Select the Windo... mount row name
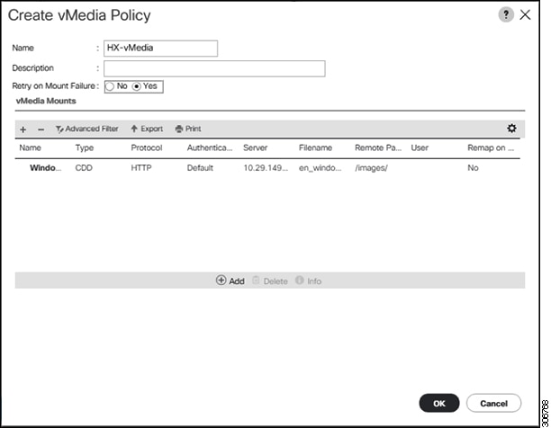 (x=45, y=167)
